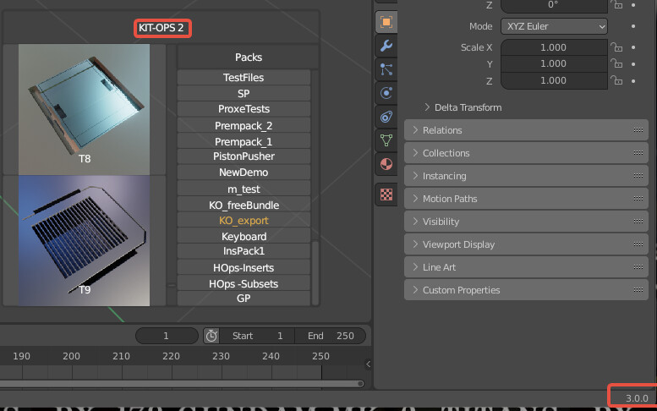Expand the Custom Properties panel
657x411 pixels.
click(526, 290)
